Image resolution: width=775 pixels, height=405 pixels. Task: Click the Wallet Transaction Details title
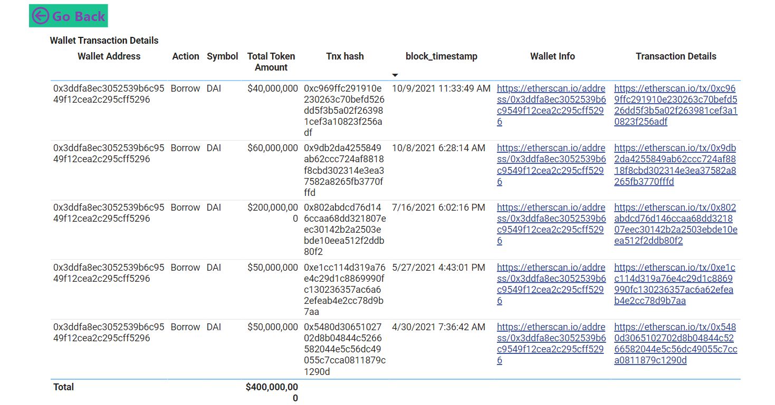pos(104,41)
